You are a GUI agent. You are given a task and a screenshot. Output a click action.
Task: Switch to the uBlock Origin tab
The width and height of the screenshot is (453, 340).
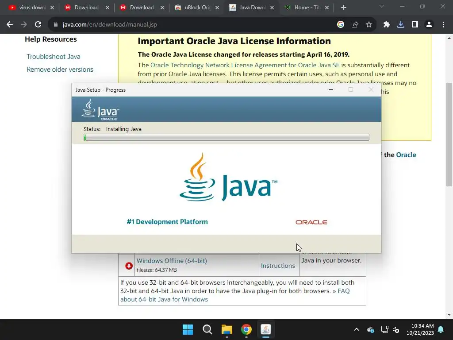pyautogui.click(x=193, y=8)
